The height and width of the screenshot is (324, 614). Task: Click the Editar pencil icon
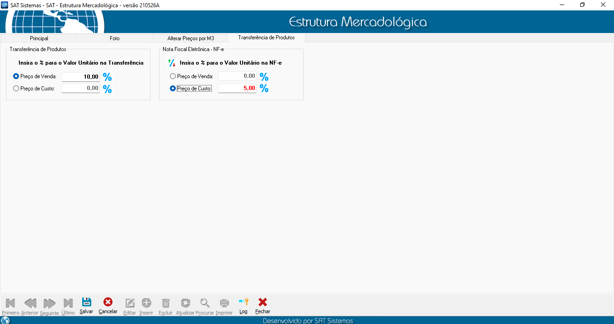coord(130,303)
